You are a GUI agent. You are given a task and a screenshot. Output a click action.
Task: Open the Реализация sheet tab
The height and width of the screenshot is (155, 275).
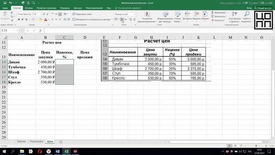(x=36, y=142)
